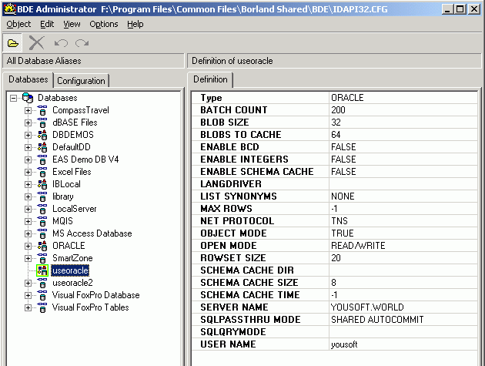Click the EAS Demo DB V4 icon
485x366 pixels.
42,159
